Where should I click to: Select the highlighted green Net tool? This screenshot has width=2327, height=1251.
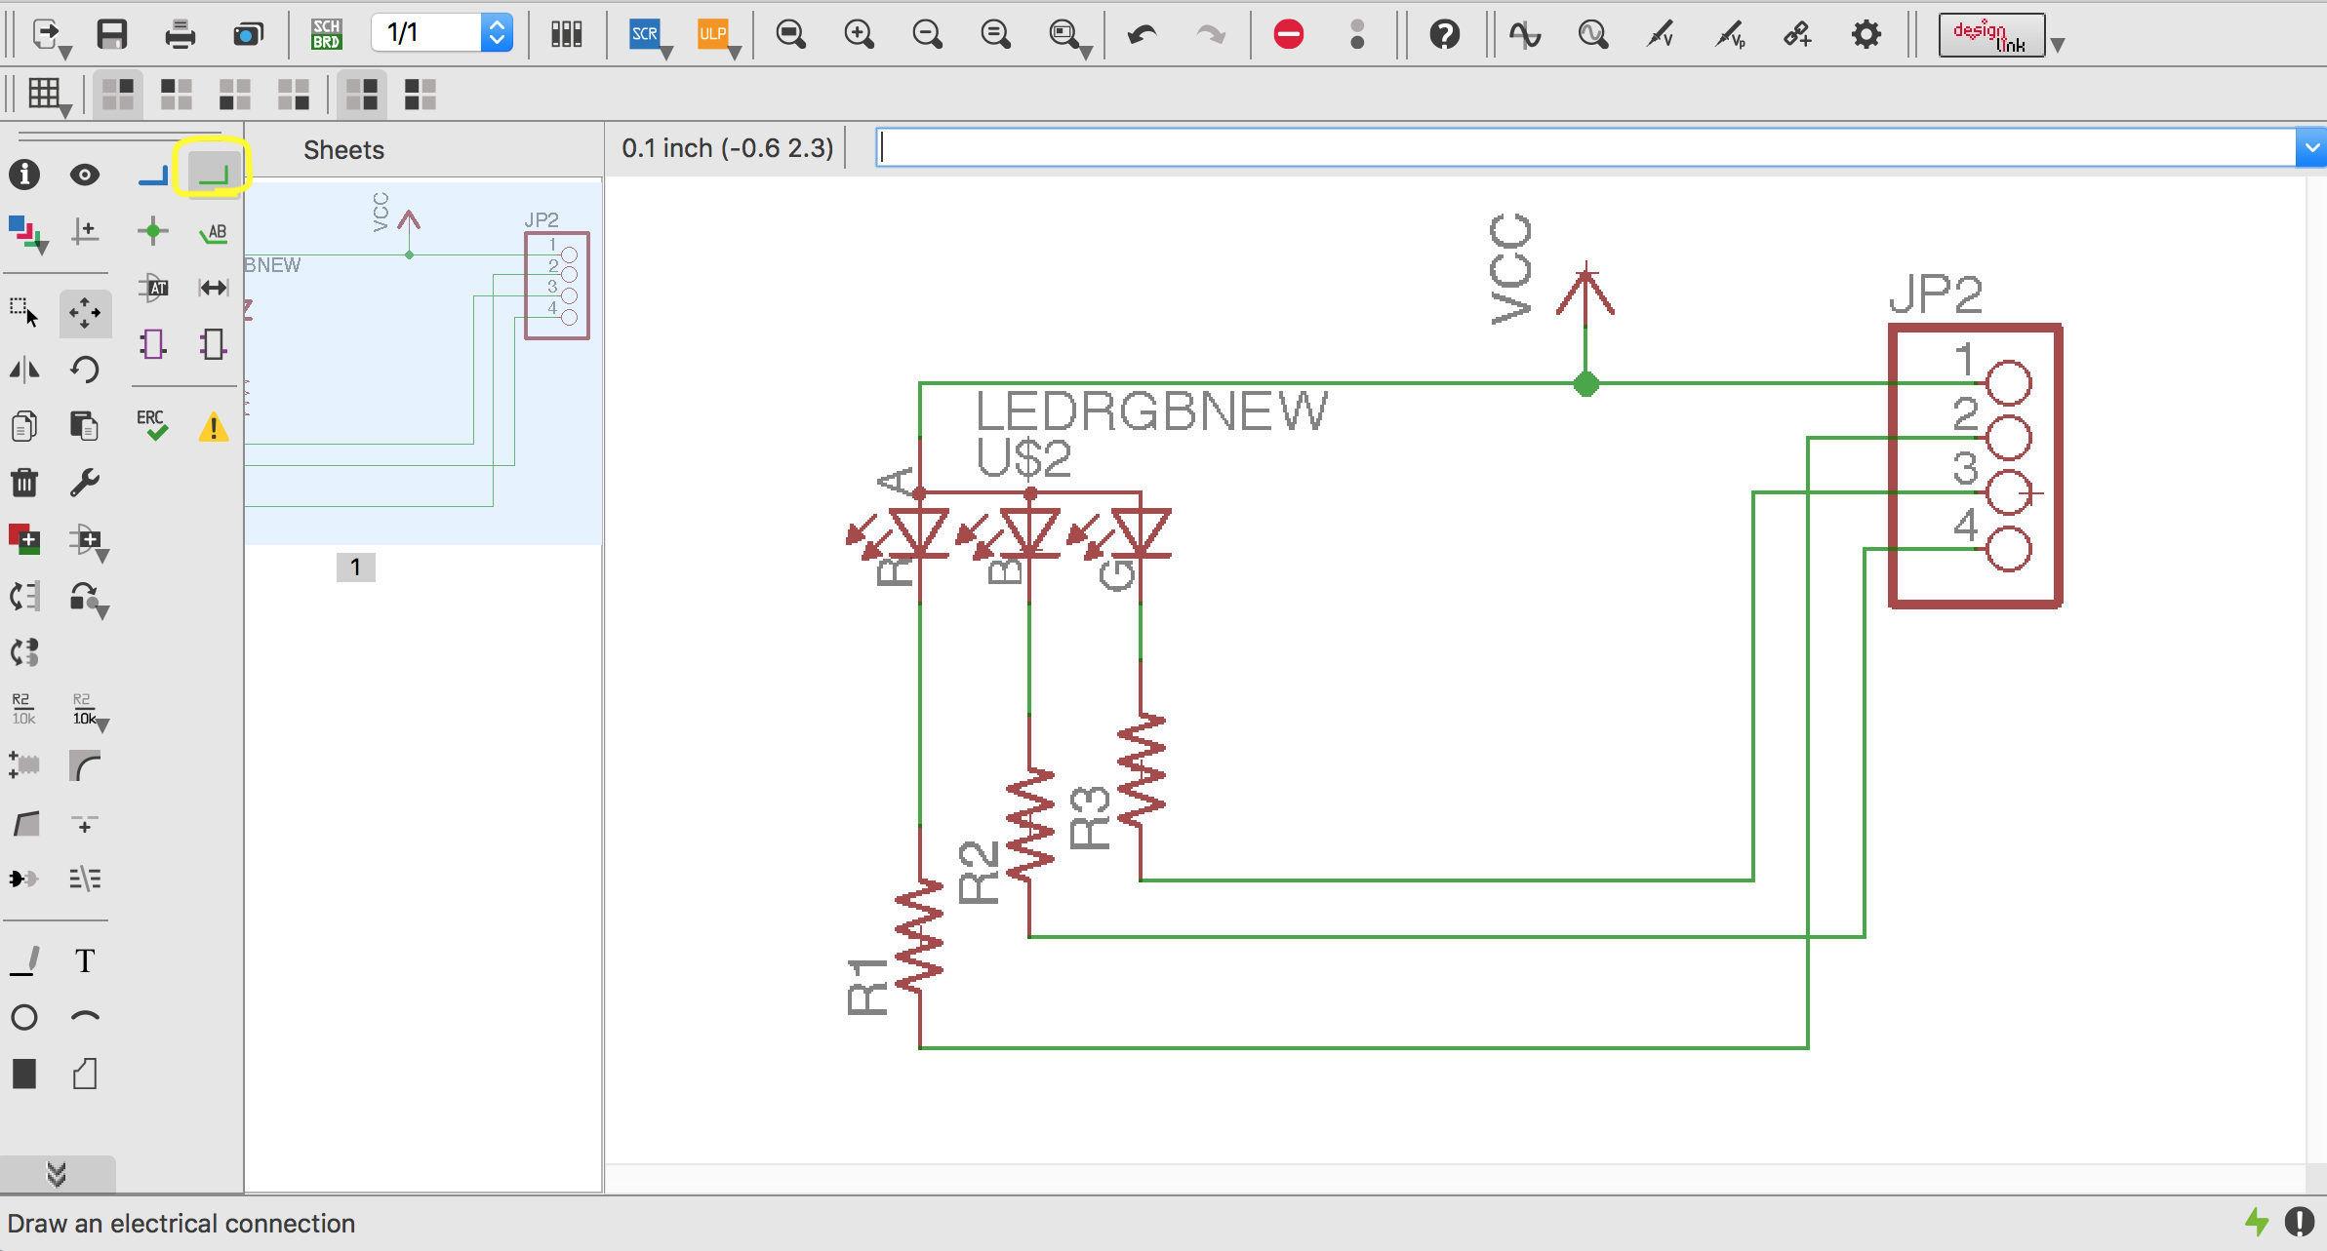213,174
